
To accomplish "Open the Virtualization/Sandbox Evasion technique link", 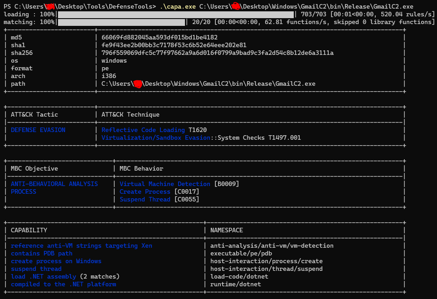I will [x=155, y=138].
